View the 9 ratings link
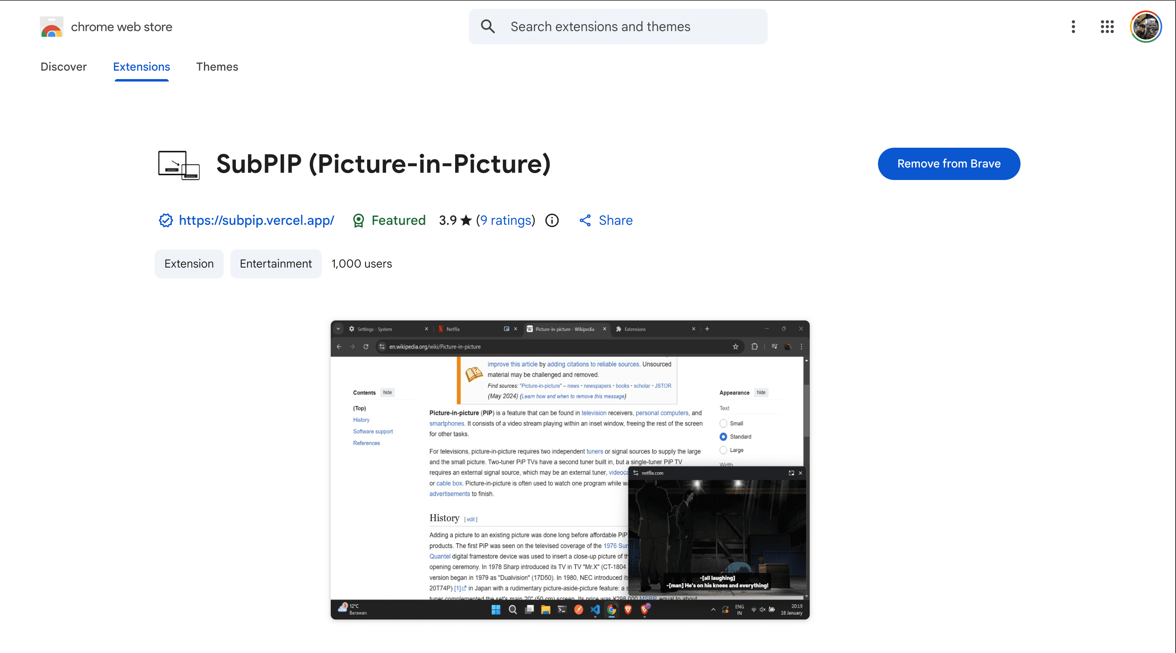Screen dimensions: 1176x653 [x=505, y=220]
